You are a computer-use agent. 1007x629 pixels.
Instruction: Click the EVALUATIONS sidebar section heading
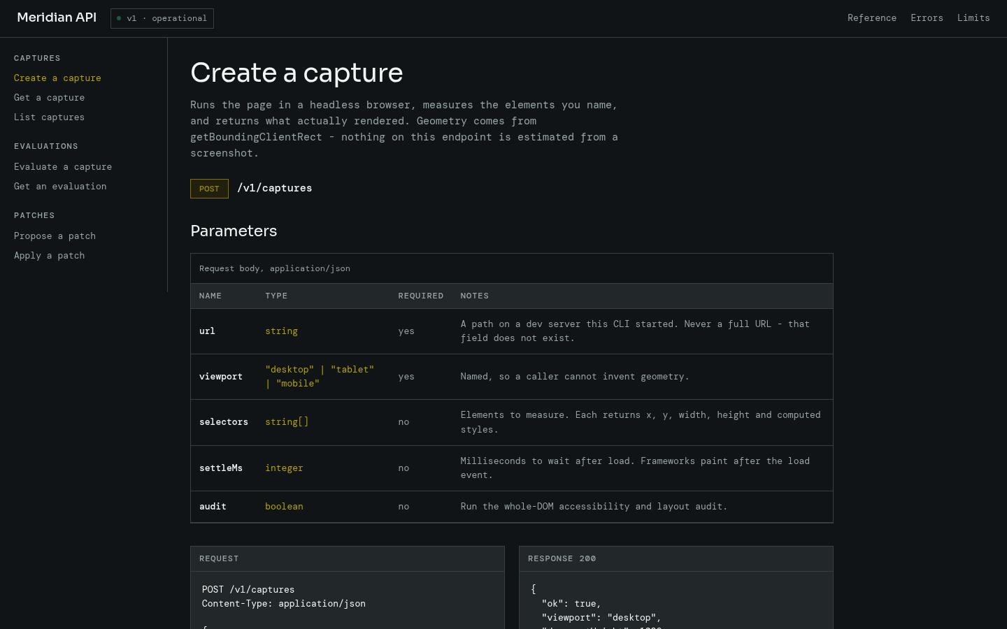pyautogui.click(x=46, y=146)
